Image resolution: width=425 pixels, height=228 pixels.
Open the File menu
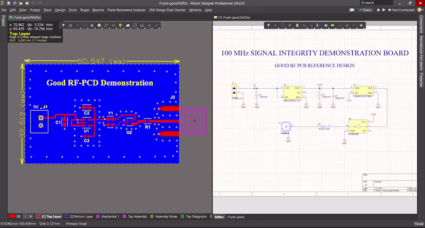(x=4, y=10)
